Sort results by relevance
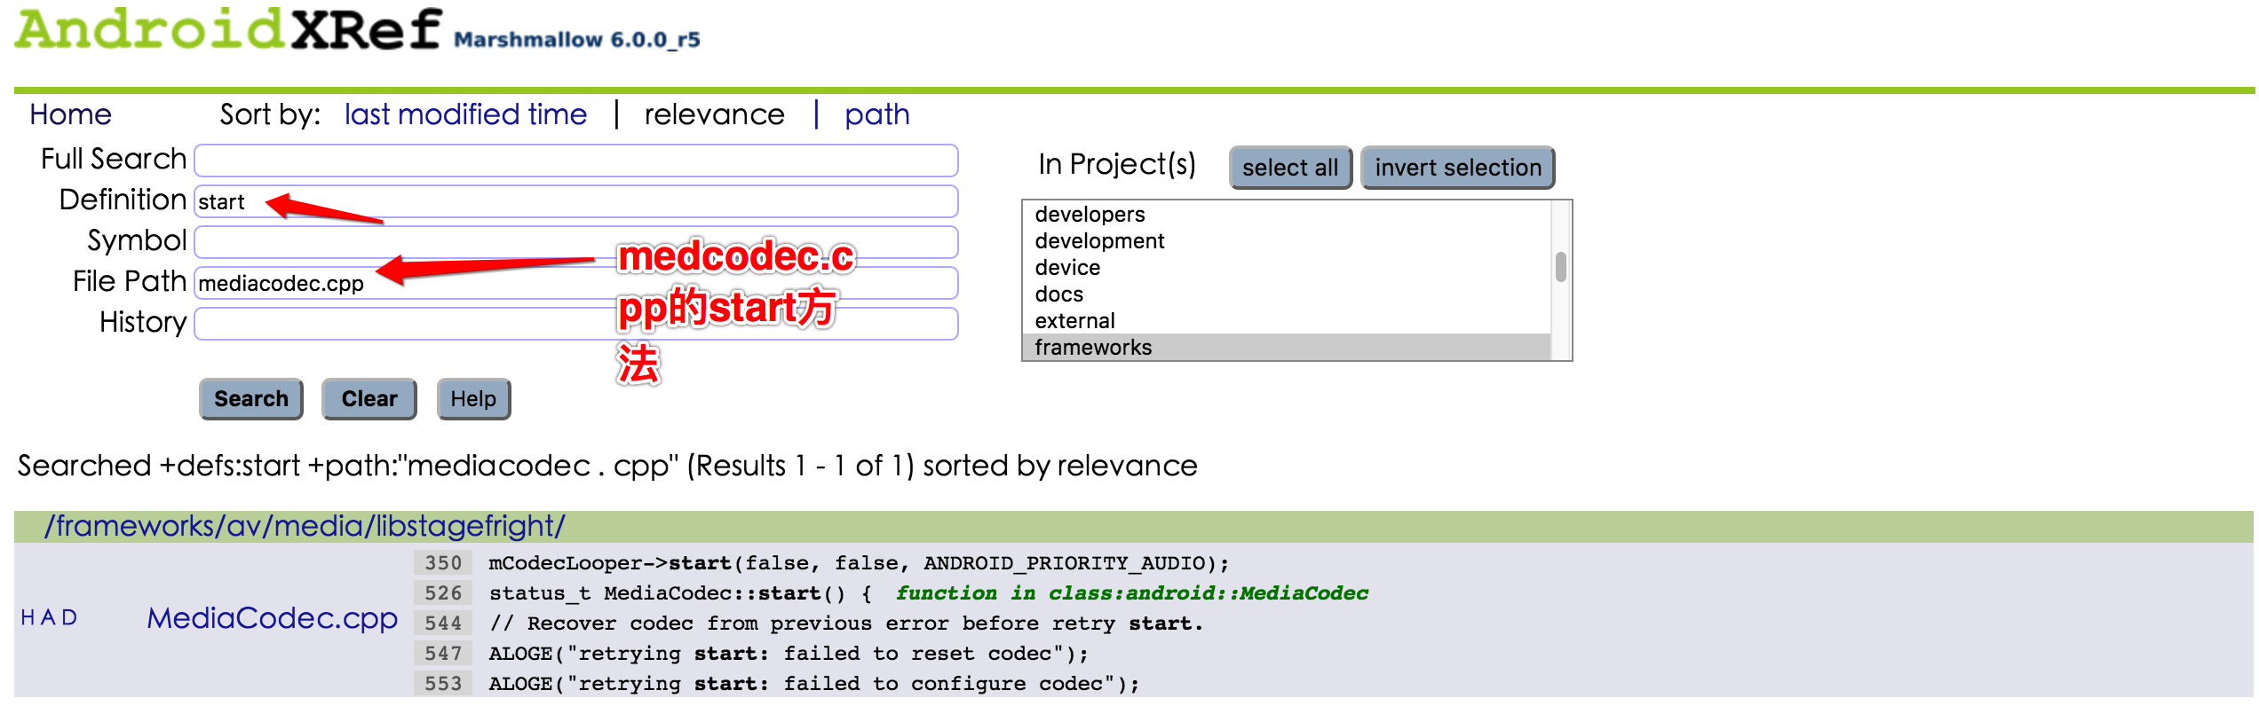The image size is (2259, 706). (x=714, y=114)
